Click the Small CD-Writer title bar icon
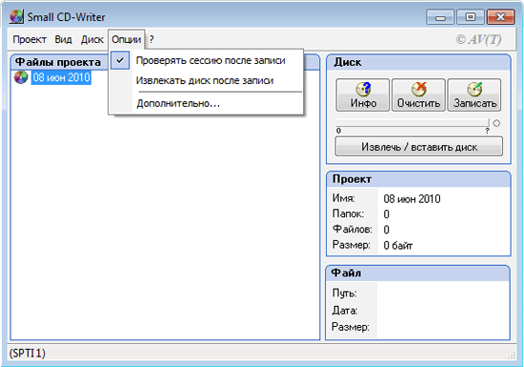524x367 pixels. pos(16,17)
